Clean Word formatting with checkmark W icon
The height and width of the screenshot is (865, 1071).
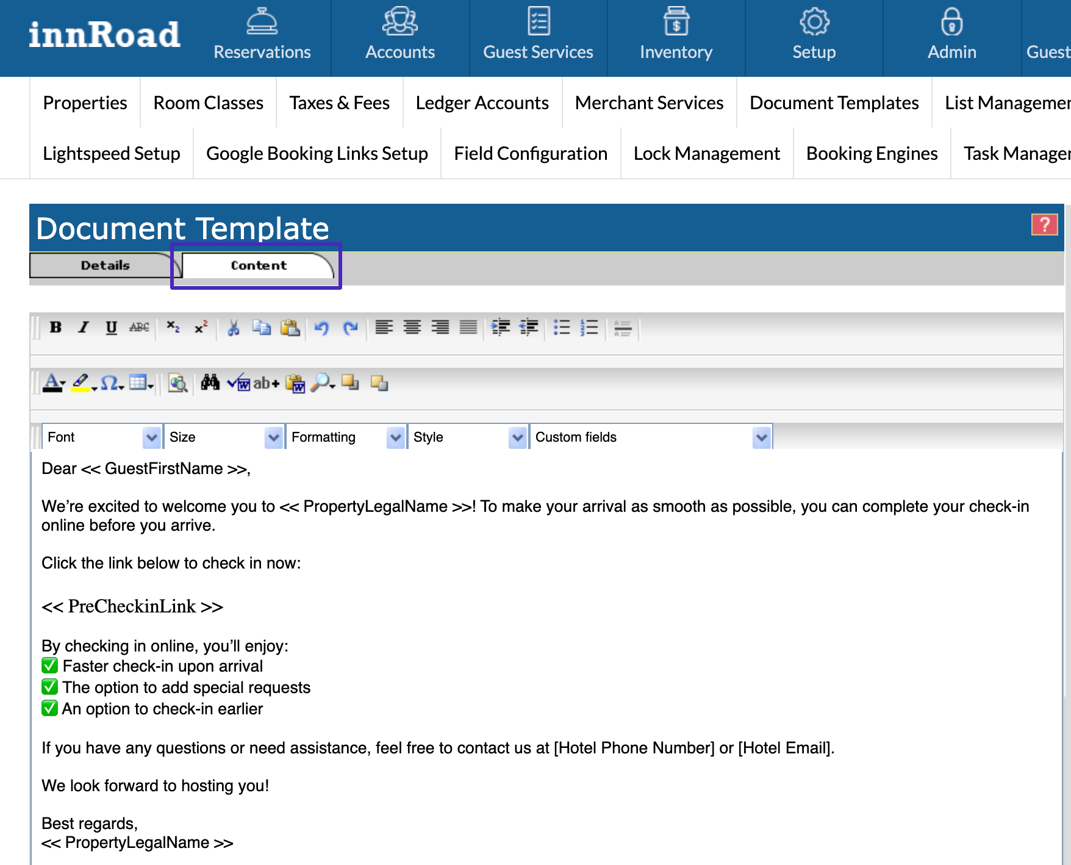[238, 383]
